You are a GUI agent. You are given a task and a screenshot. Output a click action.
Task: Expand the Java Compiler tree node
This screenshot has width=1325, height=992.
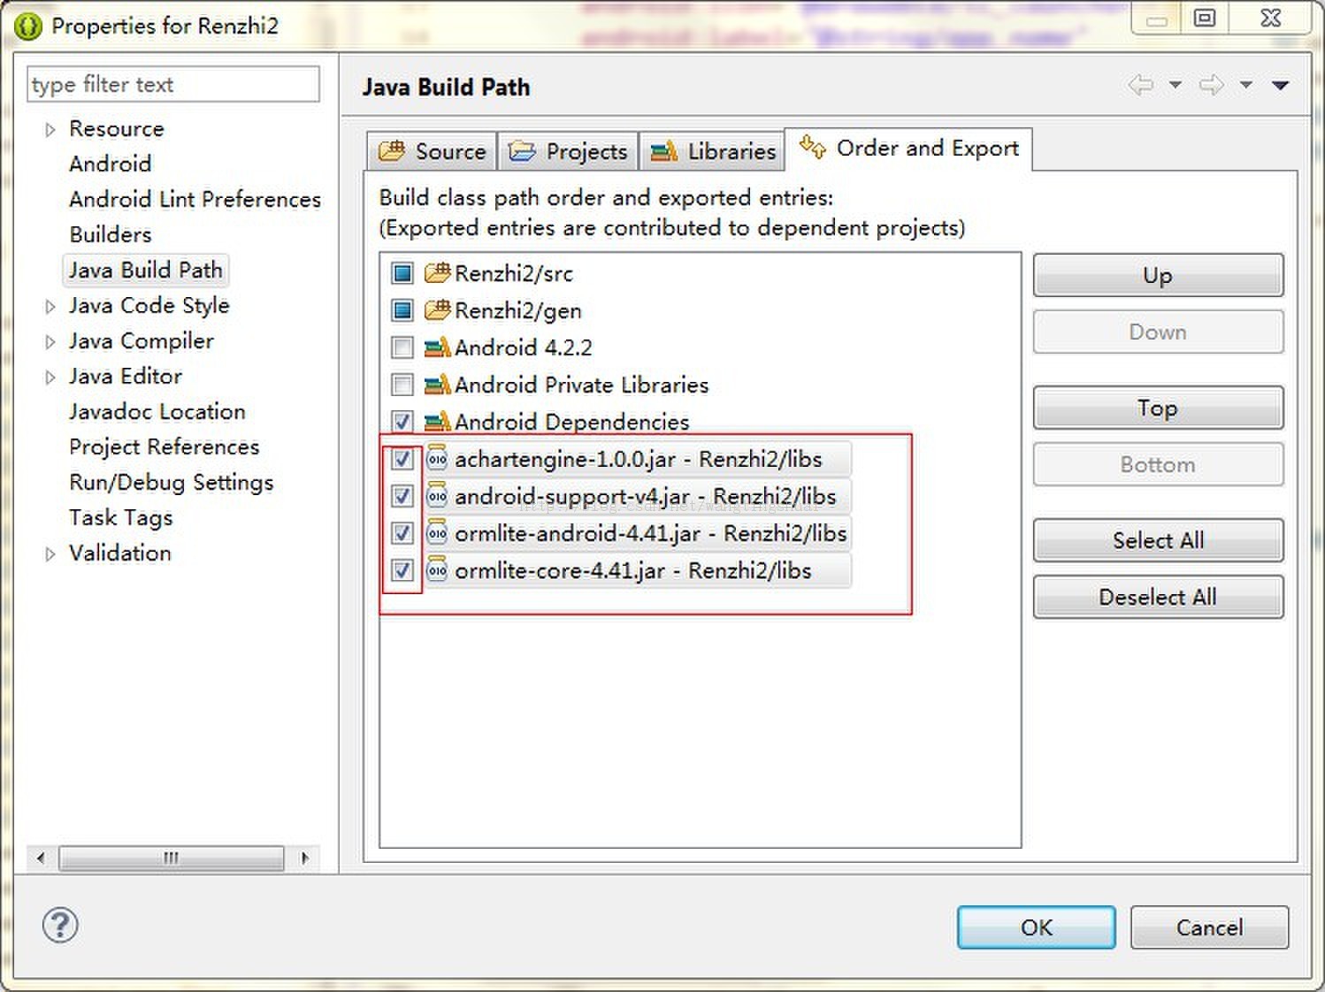coord(50,341)
